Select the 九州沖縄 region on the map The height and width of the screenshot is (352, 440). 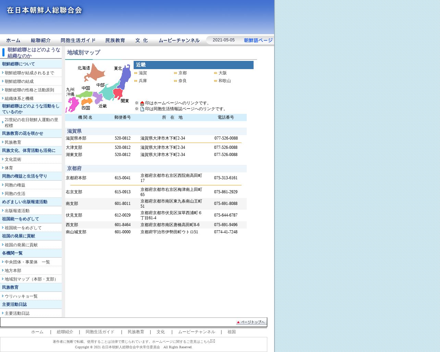[x=73, y=104]
